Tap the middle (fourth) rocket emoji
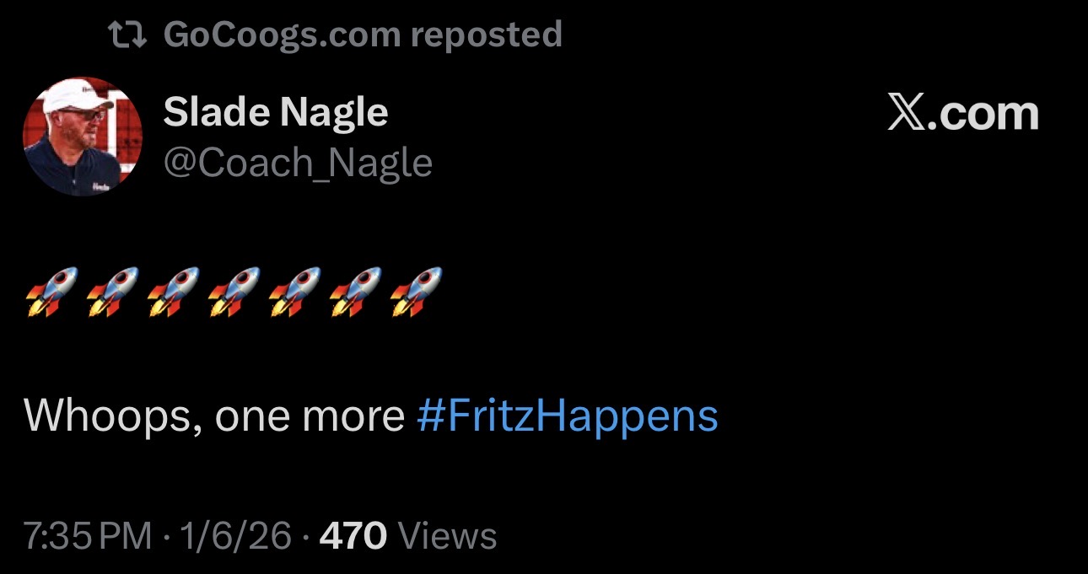 click(234, 292)
